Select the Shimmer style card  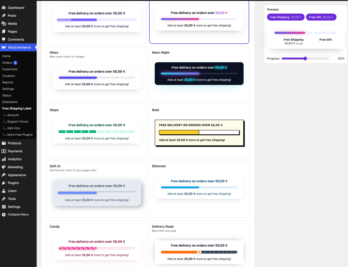pyautogui.click(x=199, y=189)
